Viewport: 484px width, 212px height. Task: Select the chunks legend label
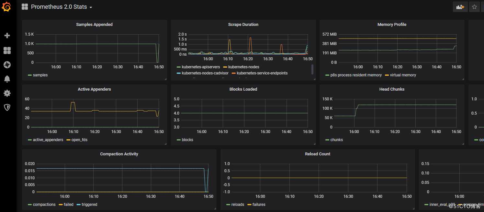coord(337,140)
